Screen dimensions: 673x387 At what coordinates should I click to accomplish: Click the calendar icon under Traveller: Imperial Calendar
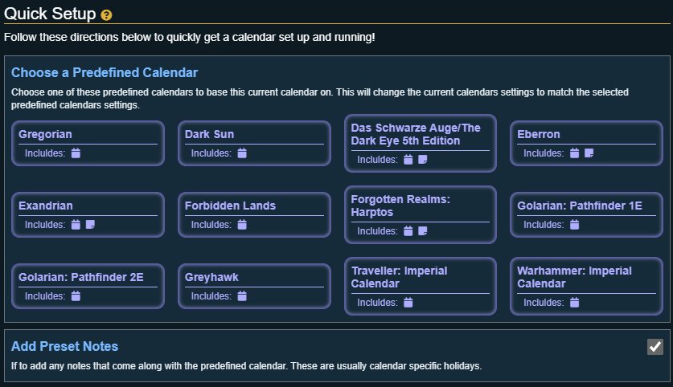point(408,303)
